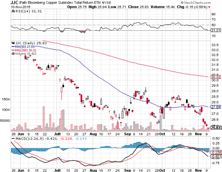Viewport: 222px width, 172px height.
Task: Select the candlestick icon beside JJC (Daily)
Action: tap(13, 43)
